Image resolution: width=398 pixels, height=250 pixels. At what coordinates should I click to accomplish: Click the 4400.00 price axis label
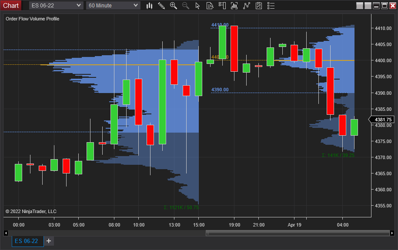click(383, 60)
